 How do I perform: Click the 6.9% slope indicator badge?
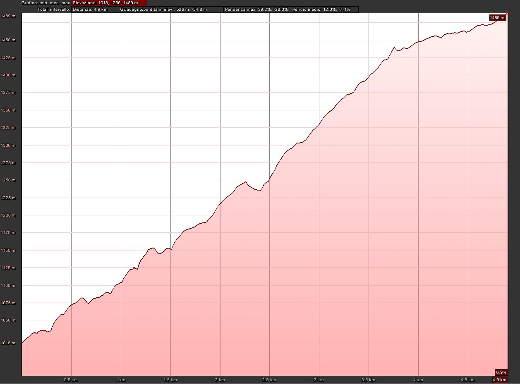click(501, 372)
